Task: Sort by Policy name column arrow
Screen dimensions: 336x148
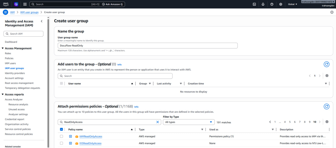Action: point(132,129)
